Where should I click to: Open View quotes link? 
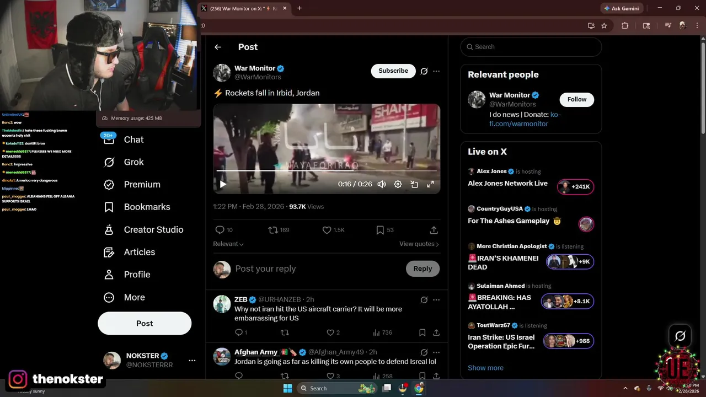pyautogui.click(x=419, y=244)
